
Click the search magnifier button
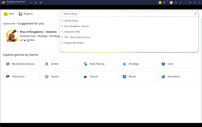[x=195, y=14]
